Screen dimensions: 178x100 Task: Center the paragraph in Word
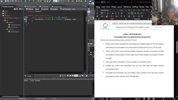pos(132,13)
